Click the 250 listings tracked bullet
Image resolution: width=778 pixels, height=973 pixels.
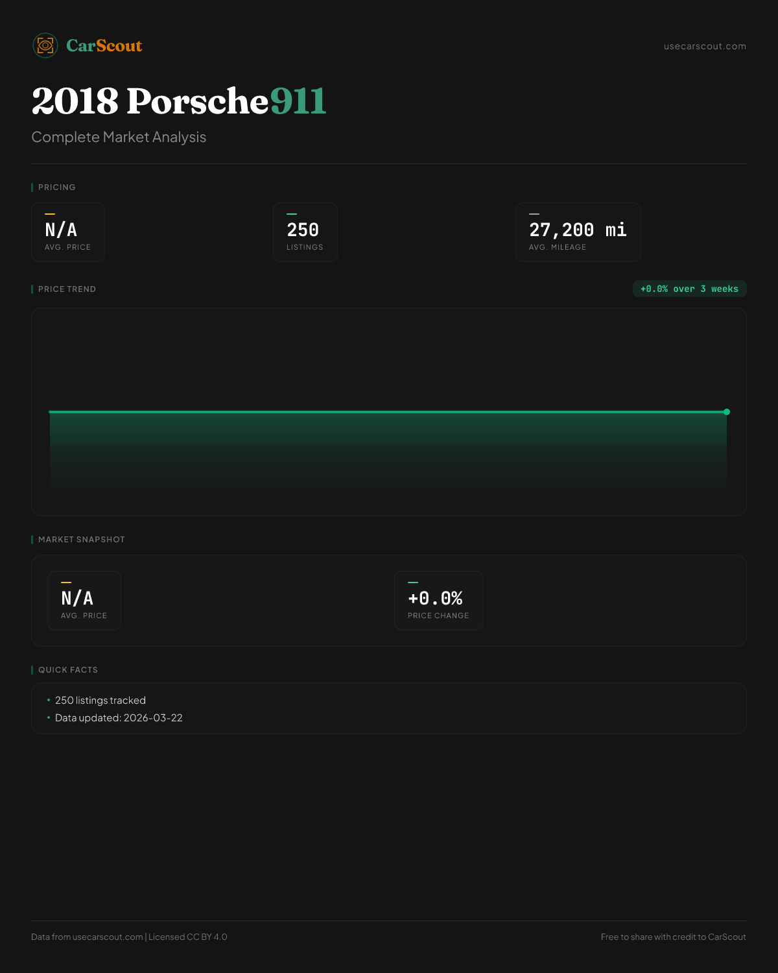[100, 701]
